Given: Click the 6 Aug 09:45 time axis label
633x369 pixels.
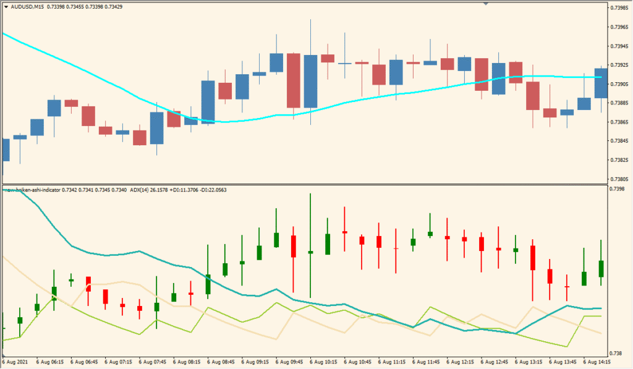Looking at the screenshot, I should click(291, 362).
